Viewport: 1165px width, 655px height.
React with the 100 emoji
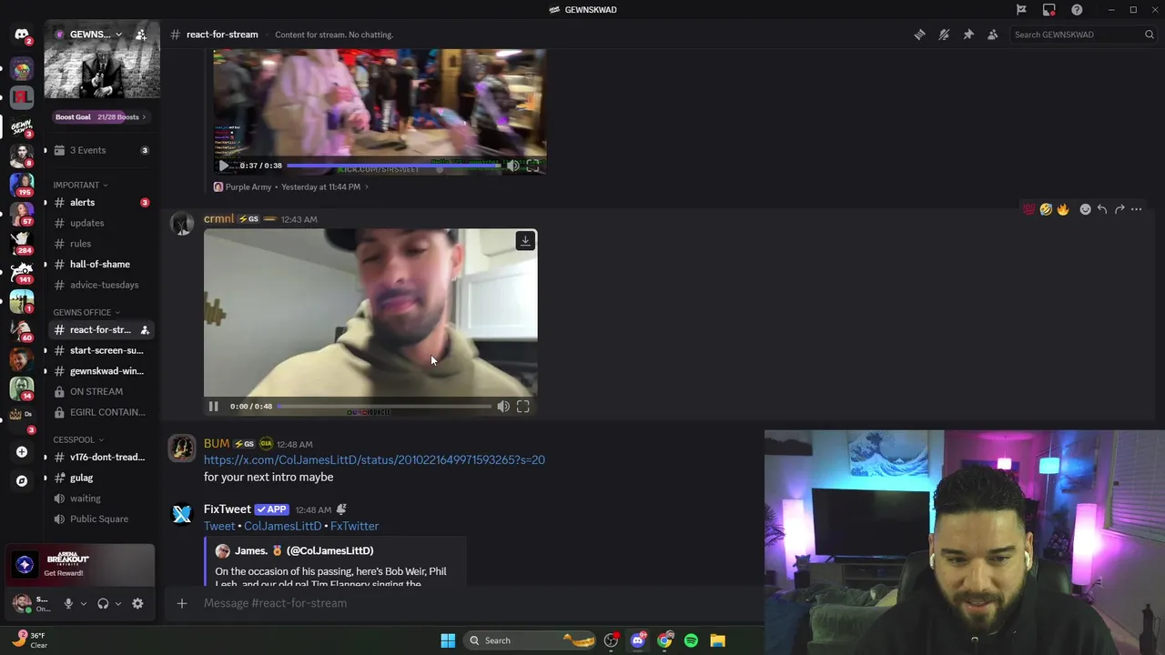[1028, 209]
